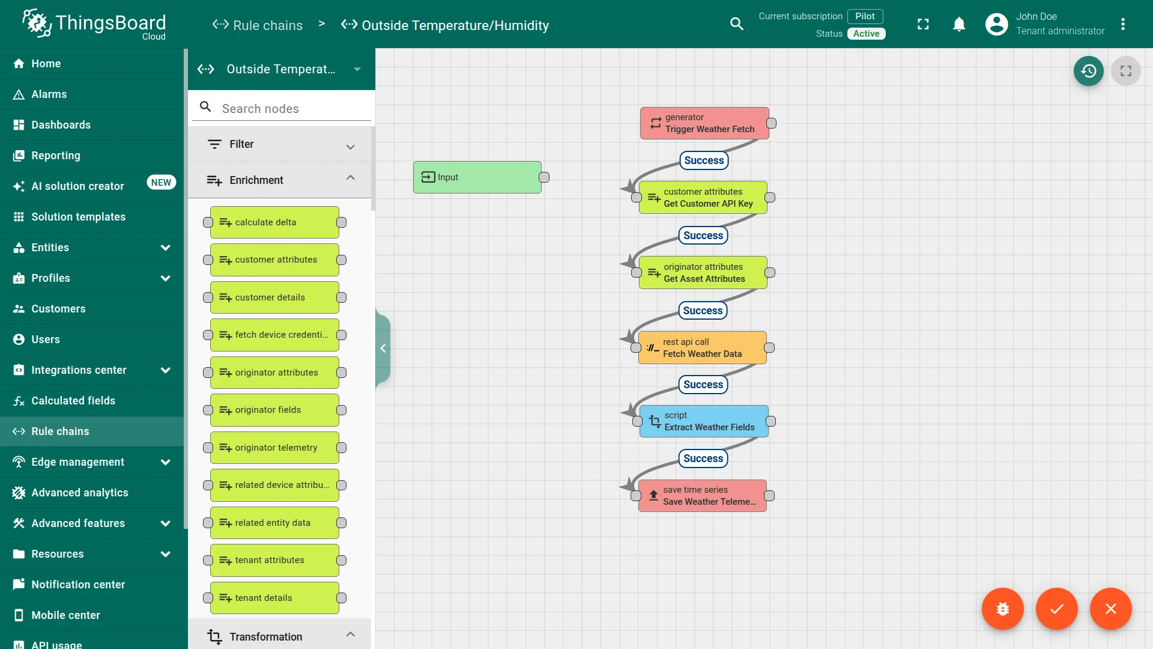The width and height of the screenshot is (1153, 649).
Task: Click Success label under Trigger Weather Fetch
Action: point(704,160)
